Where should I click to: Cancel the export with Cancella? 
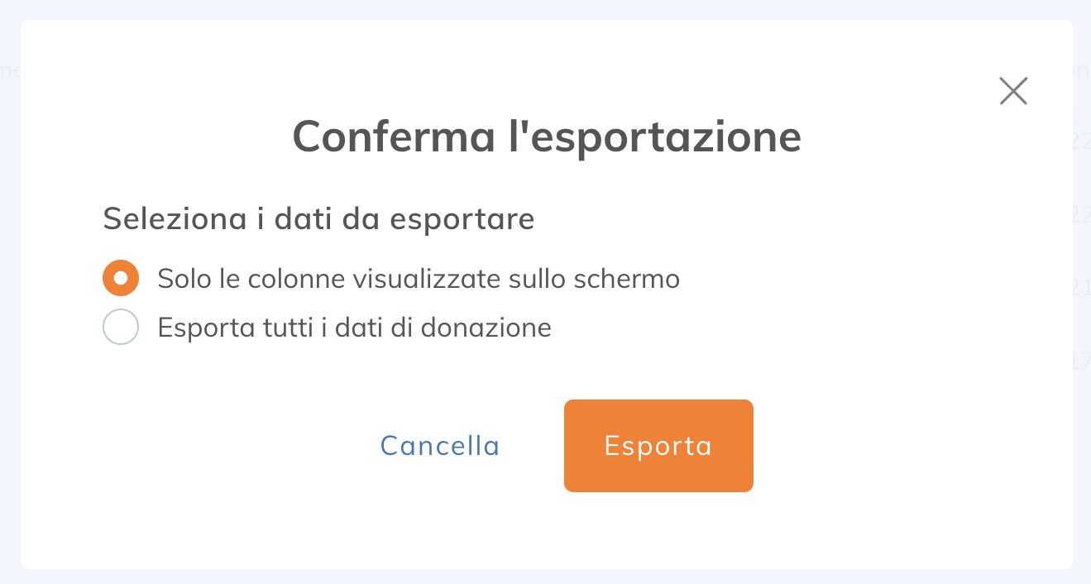(x=440, y=446)
